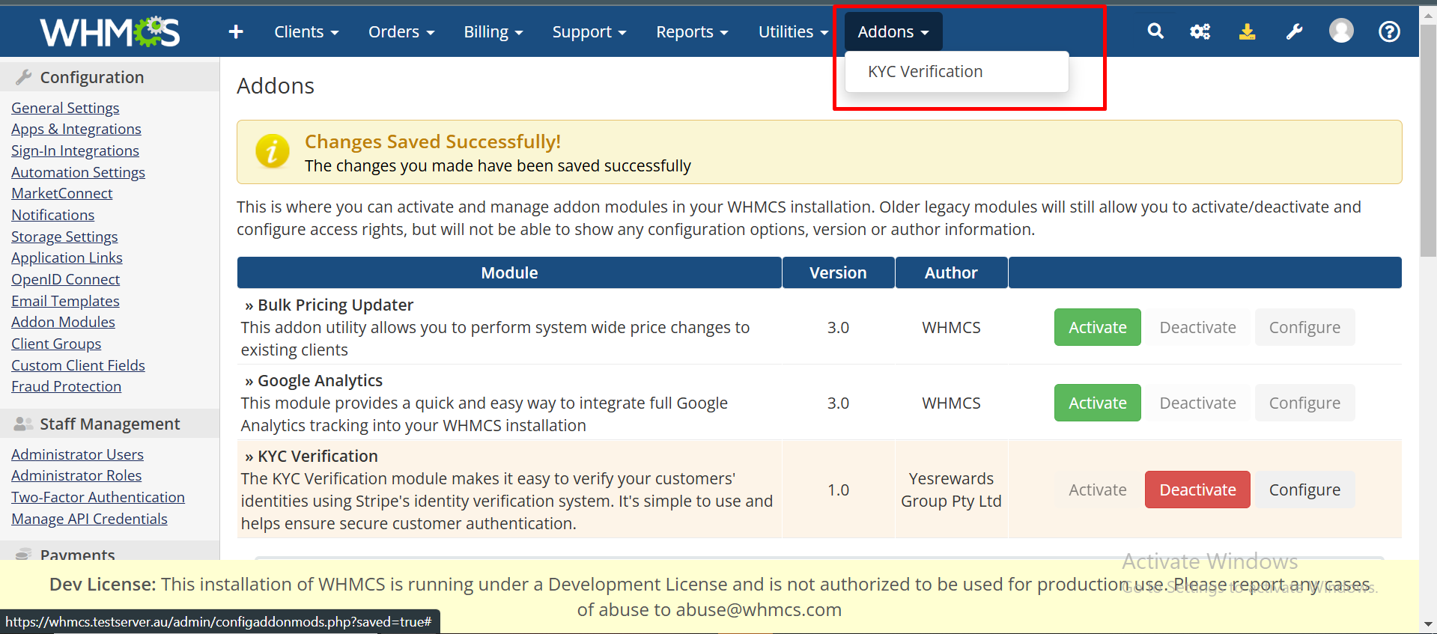Open the search magnifier icon
1437x634 pixels.
1155,31
